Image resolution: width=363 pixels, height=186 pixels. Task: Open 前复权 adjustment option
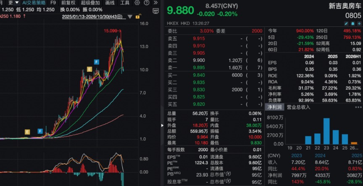[x=68, y=3]
